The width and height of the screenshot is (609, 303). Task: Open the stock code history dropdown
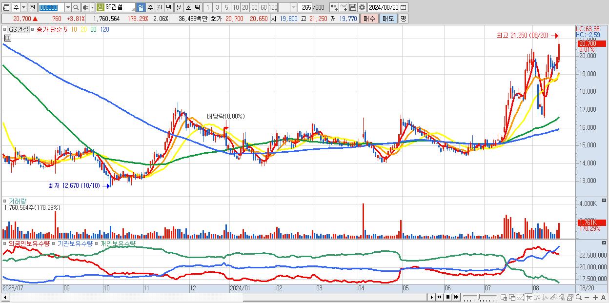67,7
